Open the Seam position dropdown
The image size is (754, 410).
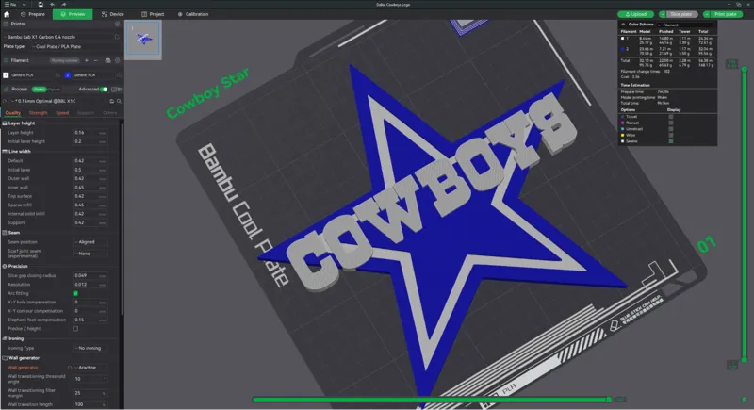(x=90, y=242)
